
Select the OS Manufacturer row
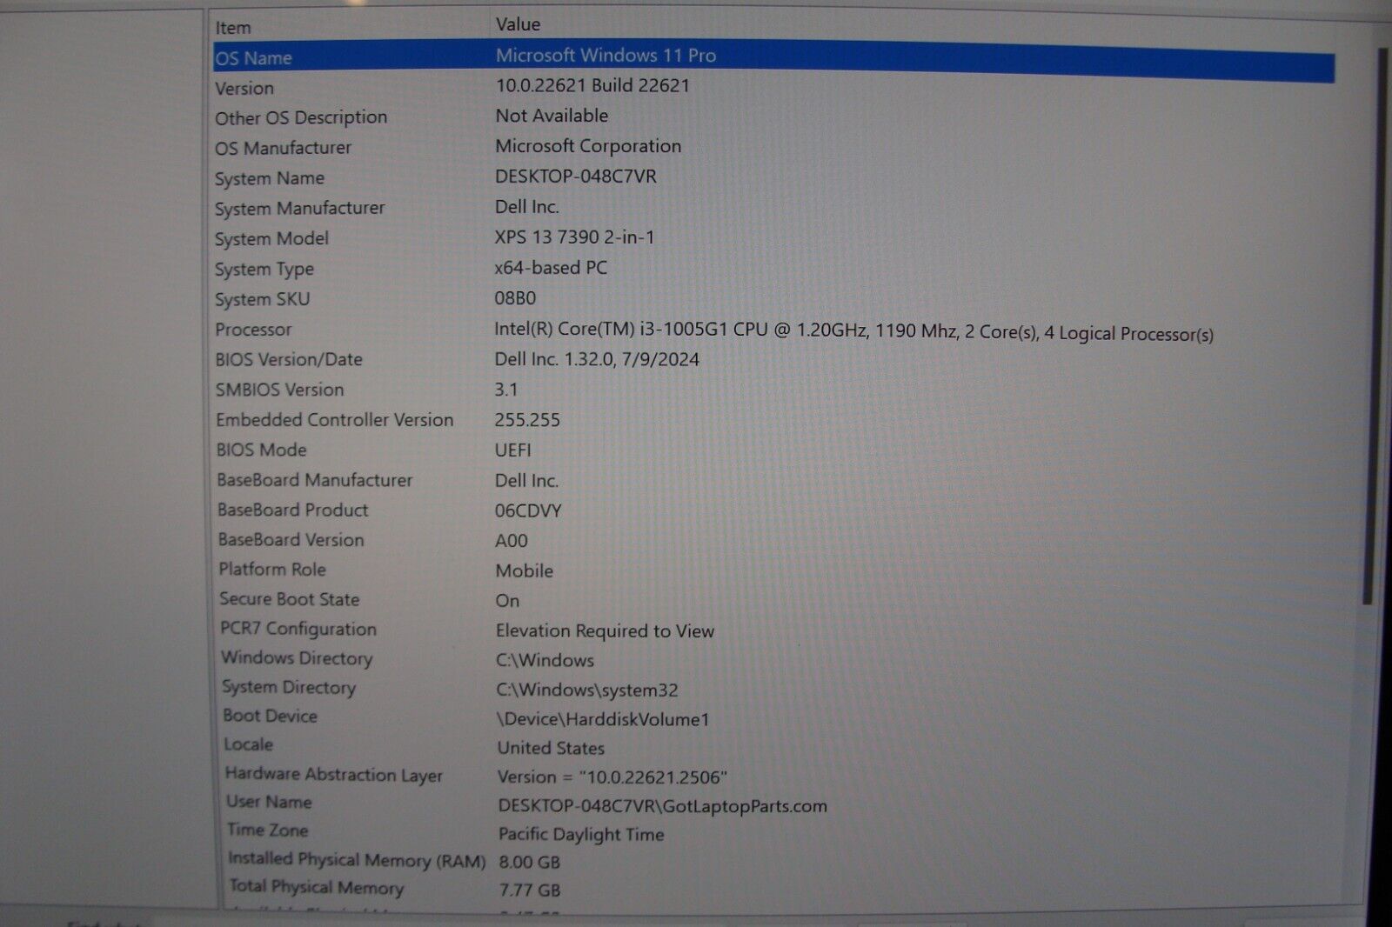click(x=284, y=149)
